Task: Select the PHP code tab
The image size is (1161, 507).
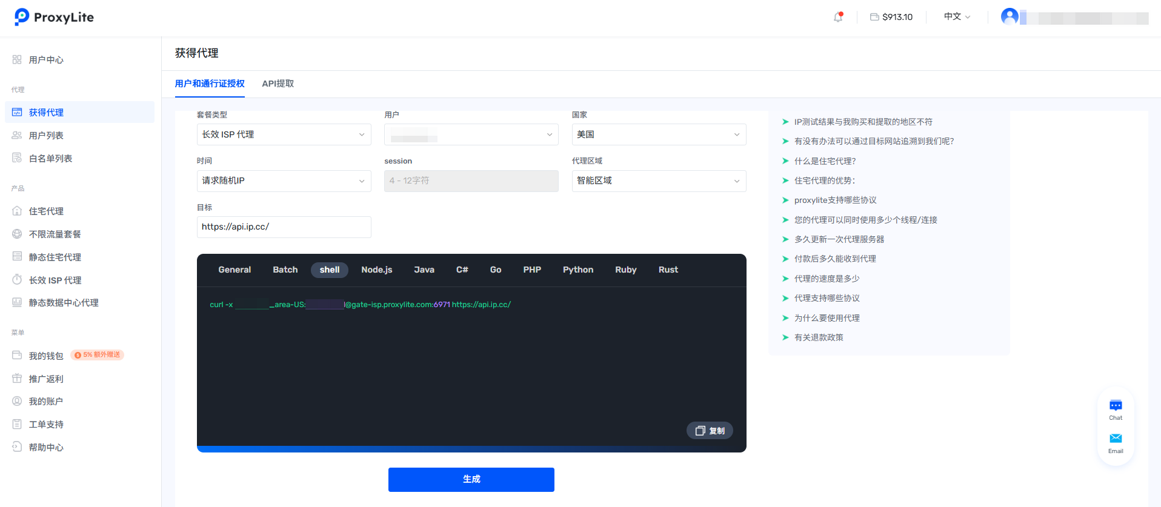Action: click(532, 270)
